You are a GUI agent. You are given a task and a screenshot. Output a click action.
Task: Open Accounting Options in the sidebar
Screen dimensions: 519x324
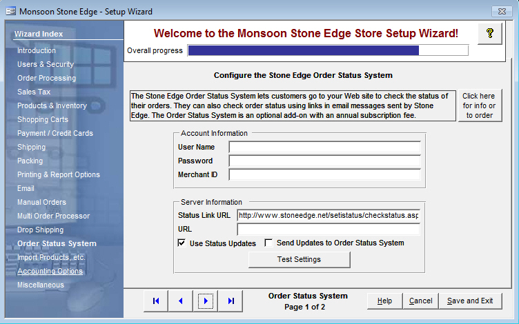[x=50, y=271]
